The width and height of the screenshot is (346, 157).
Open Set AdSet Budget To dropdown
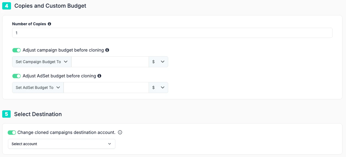coord(38,88)
